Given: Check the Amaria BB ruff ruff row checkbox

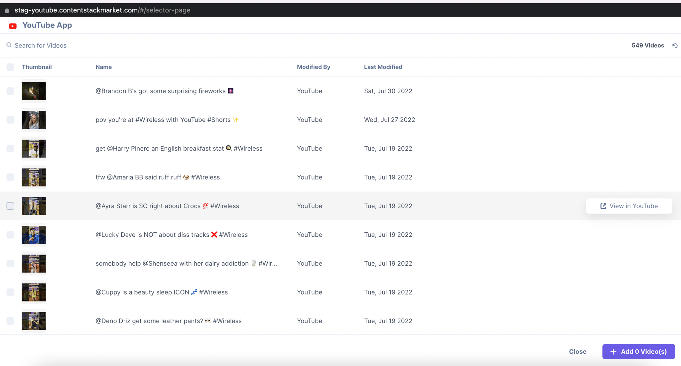Looking at the screenshot, I should click(x=10, y=177).
